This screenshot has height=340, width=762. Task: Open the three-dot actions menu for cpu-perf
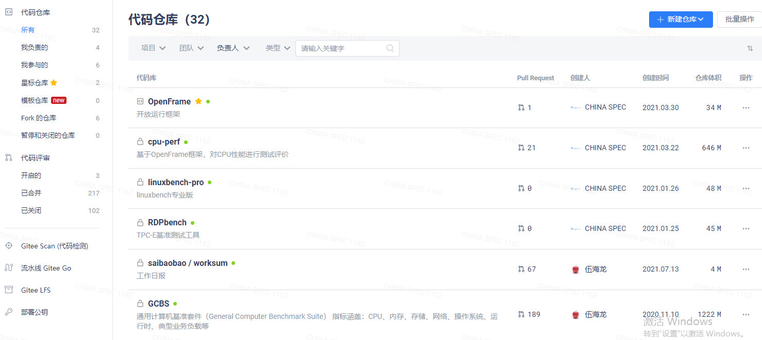(746, 148)
